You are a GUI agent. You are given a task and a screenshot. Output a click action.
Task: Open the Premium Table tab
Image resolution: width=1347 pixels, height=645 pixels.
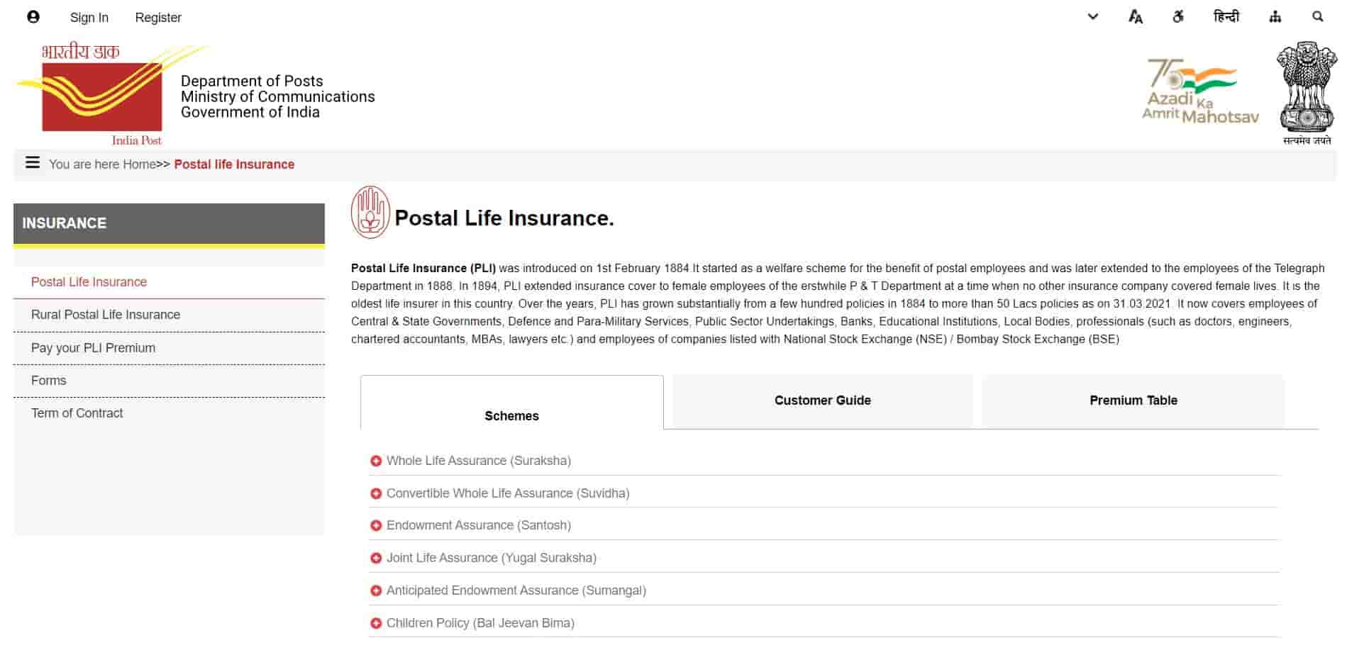click(1132, 400)
